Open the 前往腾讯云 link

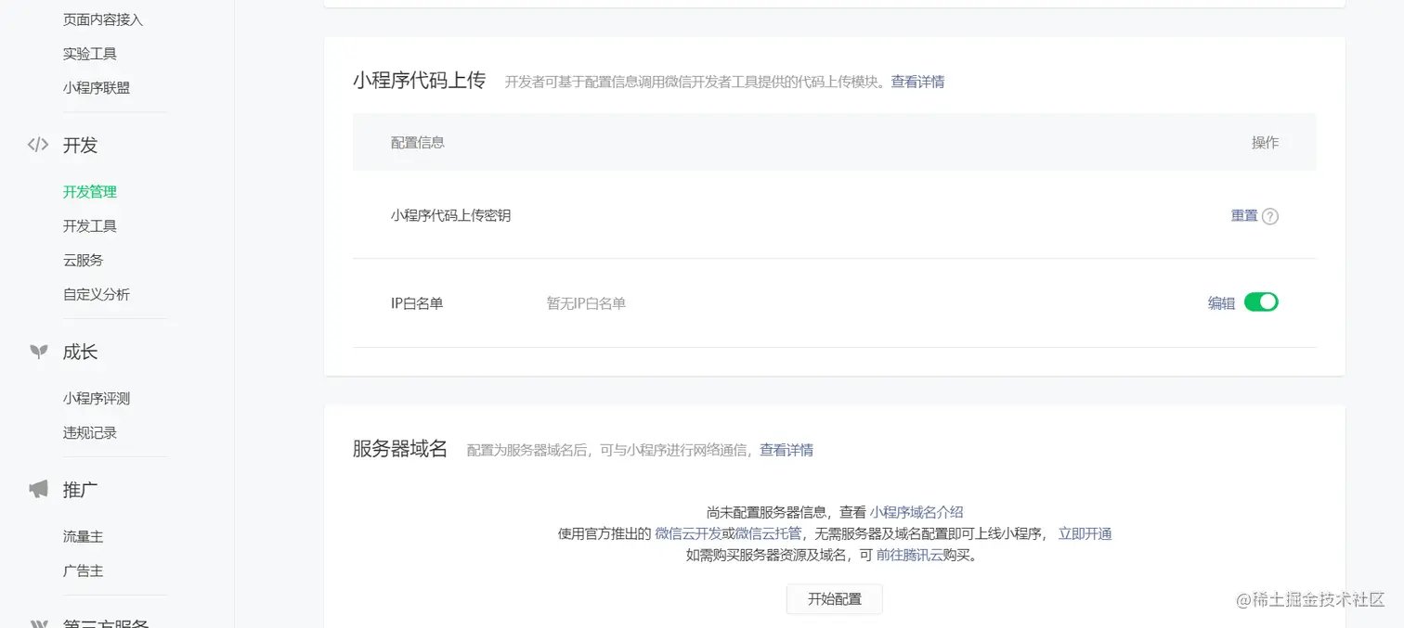[x=909, y=556]
